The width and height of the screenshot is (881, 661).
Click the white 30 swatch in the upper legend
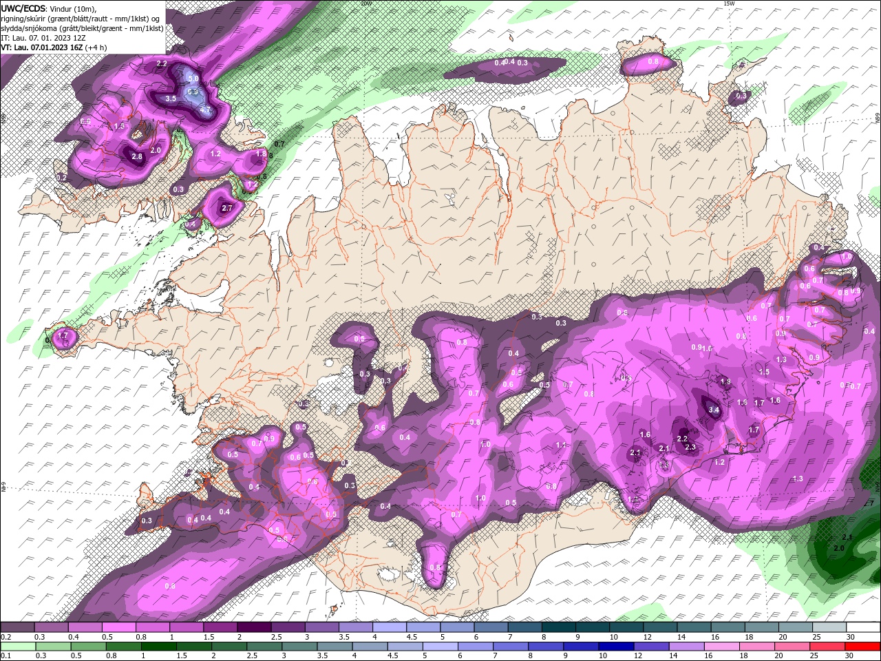pos(863,627)
